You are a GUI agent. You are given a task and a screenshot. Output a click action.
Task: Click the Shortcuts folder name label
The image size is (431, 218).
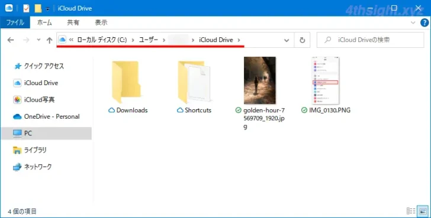(x=198, y=110)
